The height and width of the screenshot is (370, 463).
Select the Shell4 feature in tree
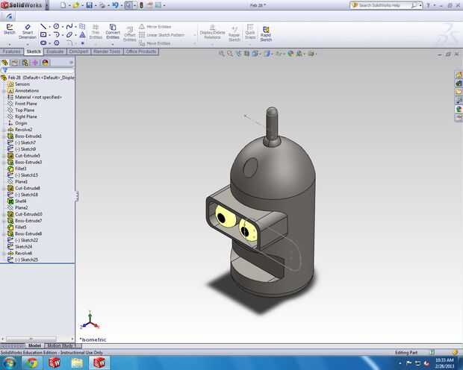click(x=20, y=201)
